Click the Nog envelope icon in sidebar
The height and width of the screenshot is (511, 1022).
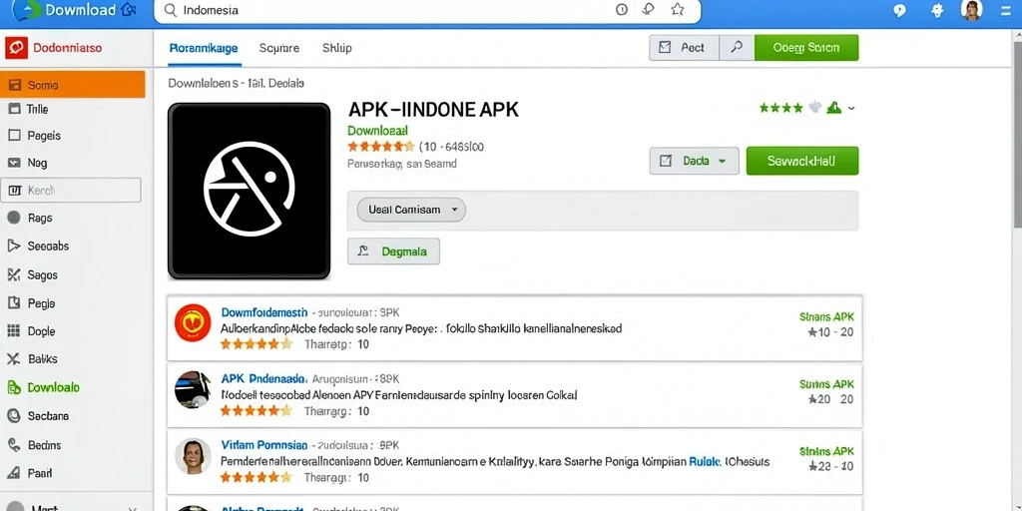tap(14, 163)
